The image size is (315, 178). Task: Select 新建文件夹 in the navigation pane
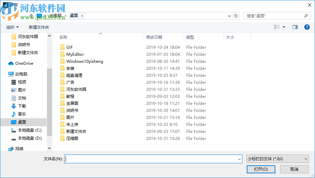click(x=28, y=53)
